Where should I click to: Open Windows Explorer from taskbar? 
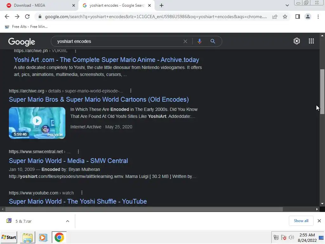coord(28,237)
